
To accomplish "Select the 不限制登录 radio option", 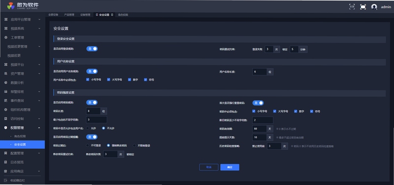I will point(134,145).
